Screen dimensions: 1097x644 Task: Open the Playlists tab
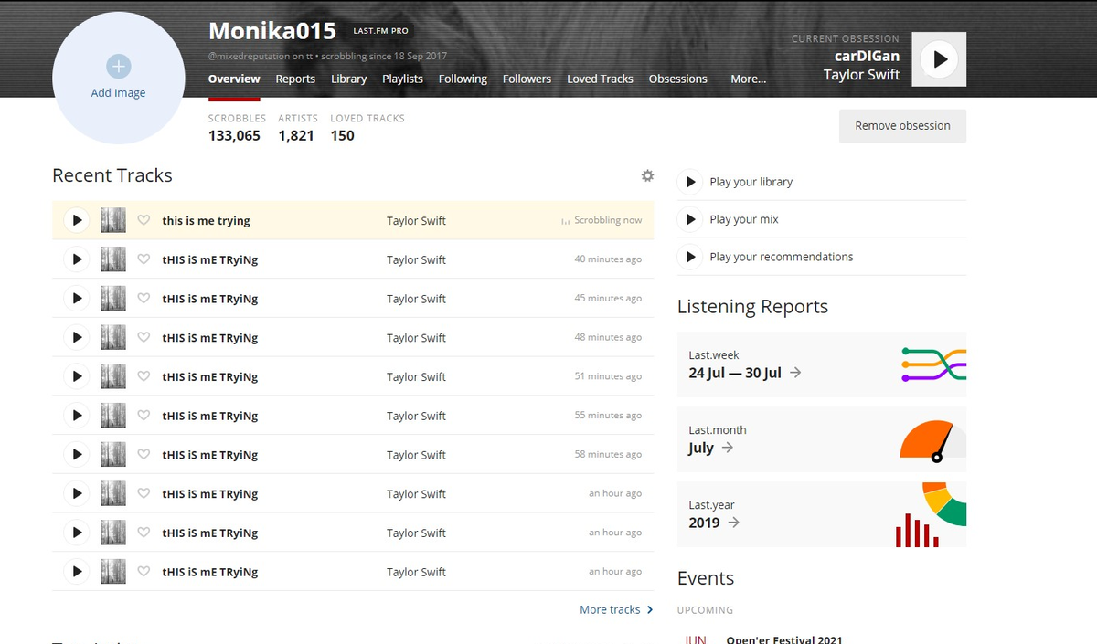[x=402, y=79]
